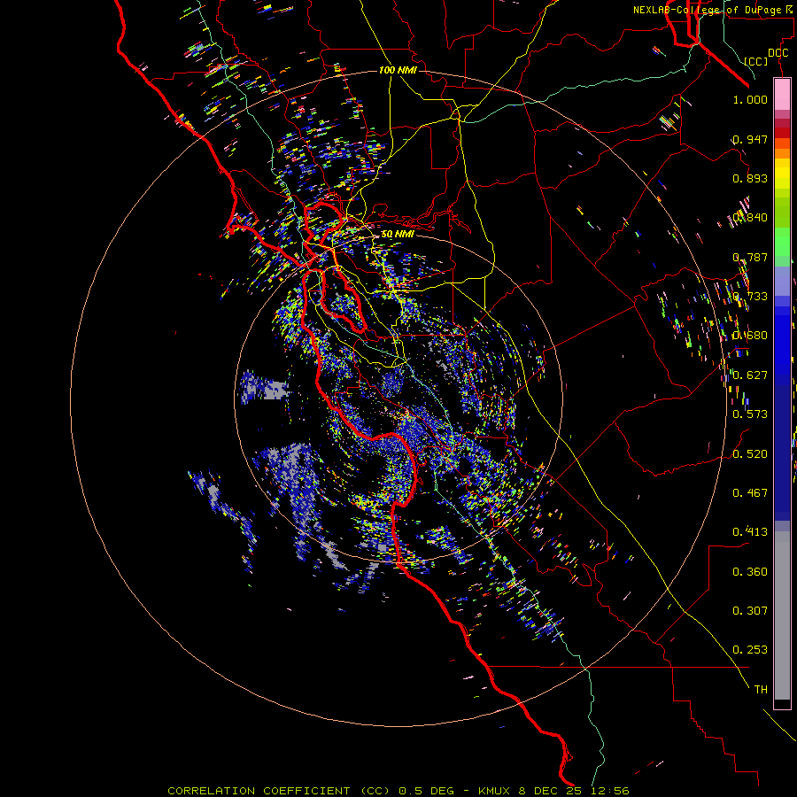This screenshot has height=797, width=797.
Task: Click the 100 NMI range ring label
Action: 398,70
